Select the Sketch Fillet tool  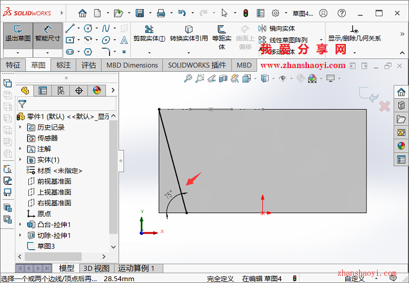click(x=106, y=52)
